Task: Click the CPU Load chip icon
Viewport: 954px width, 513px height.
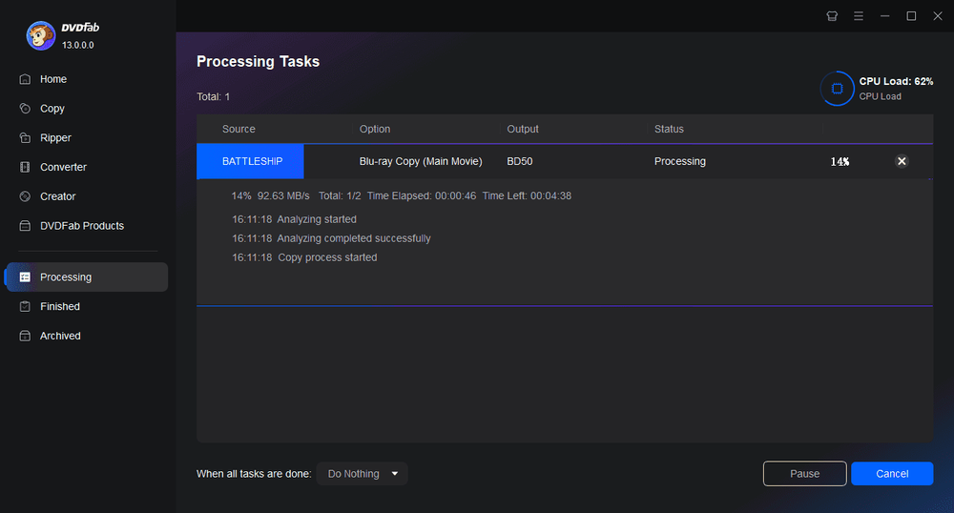Action: [x=837, y=89]
